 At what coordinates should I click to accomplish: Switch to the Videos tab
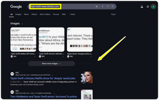tap(34, 14)
